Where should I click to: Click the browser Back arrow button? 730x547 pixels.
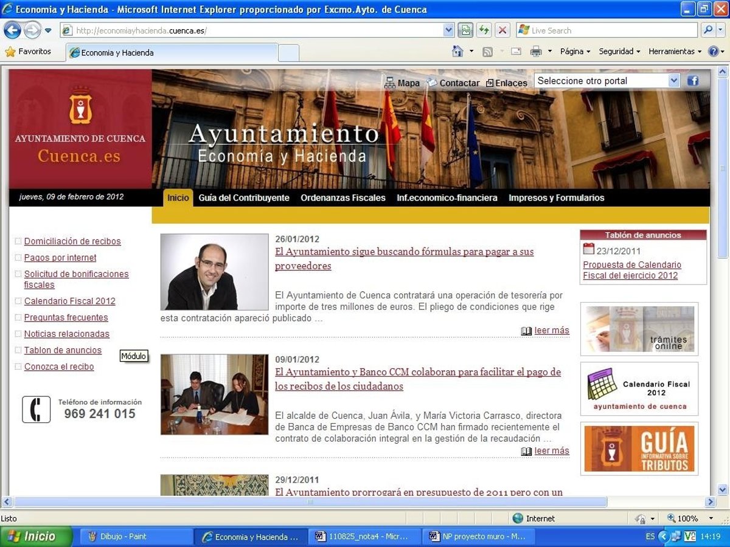click(x=12, y=30)
